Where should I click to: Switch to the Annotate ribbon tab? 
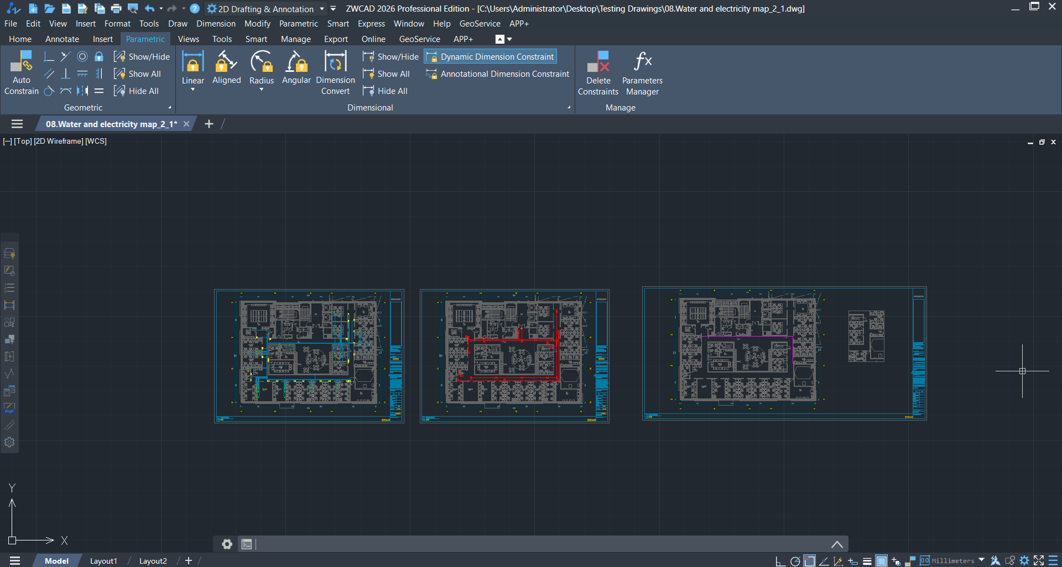pyautogui.click(x=62, y=39)
